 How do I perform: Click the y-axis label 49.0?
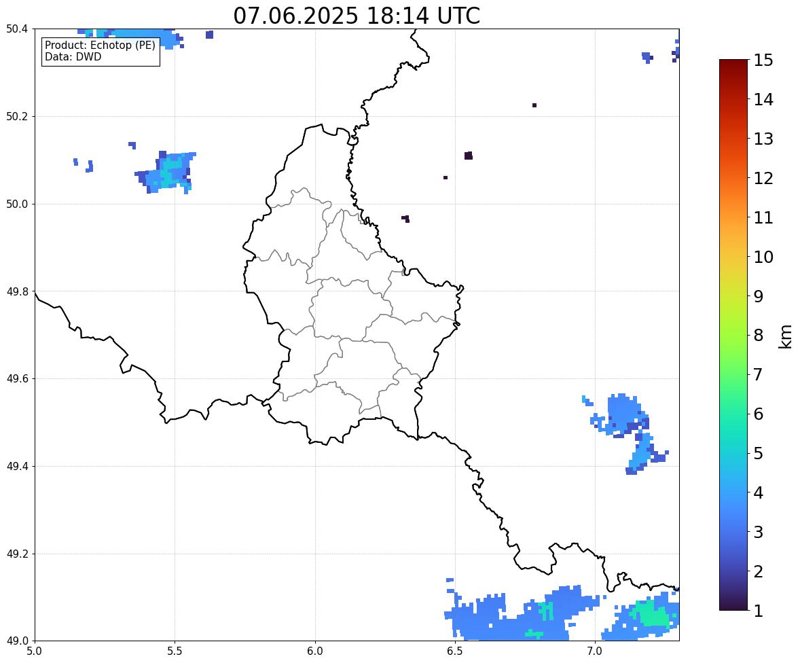pos(16,641)
